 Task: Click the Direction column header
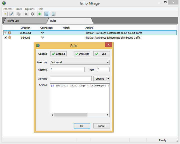click(25, 28)
